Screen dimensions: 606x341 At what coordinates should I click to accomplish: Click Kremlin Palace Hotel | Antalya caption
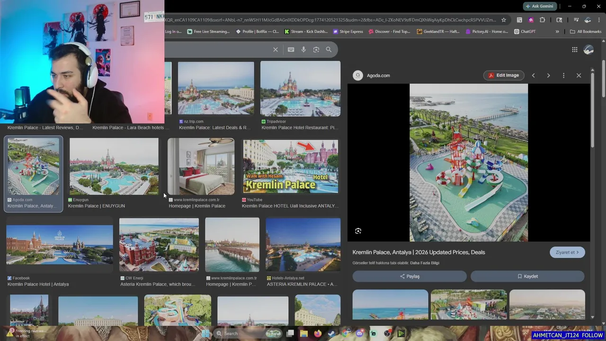38,284
